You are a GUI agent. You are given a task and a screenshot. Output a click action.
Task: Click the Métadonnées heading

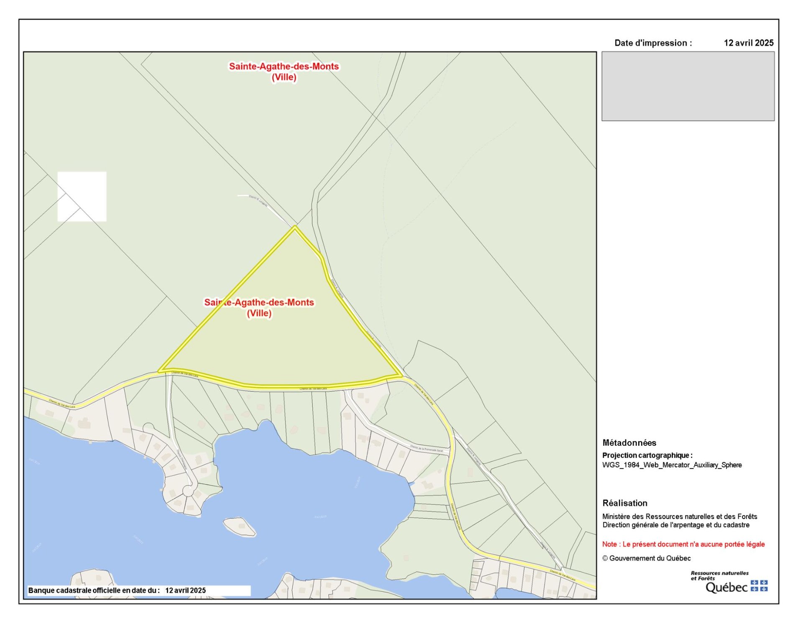coord(629,443)
